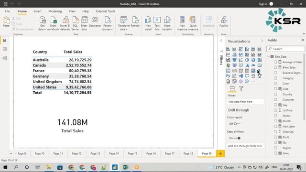Open the View ribbon tab
The image size is (306, 172).
[x=72, y=11]
